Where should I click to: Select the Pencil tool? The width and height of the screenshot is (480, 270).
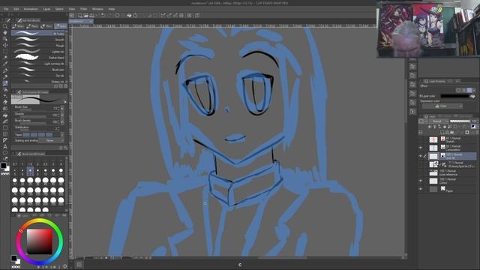click(5, 76)
